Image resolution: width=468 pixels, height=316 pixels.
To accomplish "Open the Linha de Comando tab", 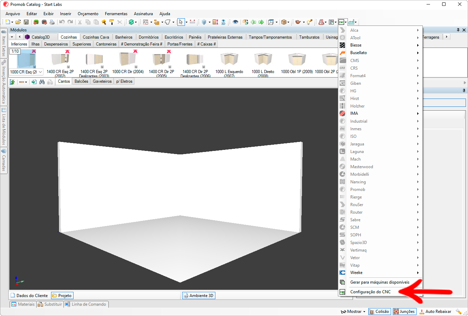I will pyautogui.click(x=86, y=304).
